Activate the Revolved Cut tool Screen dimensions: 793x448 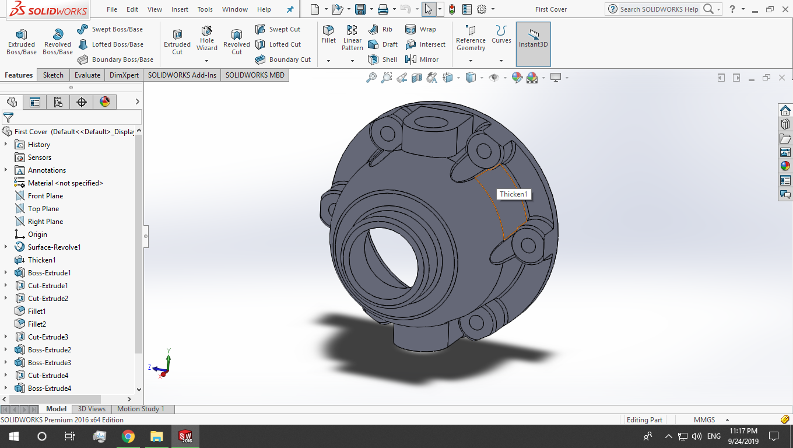click(237, 42)
